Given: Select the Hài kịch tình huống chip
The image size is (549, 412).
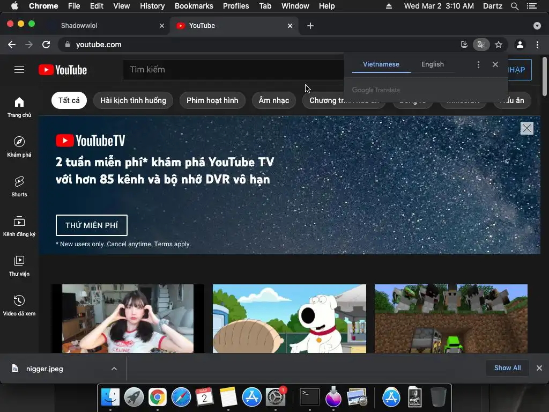Looking at the screenshot, I should pos(133,100).
